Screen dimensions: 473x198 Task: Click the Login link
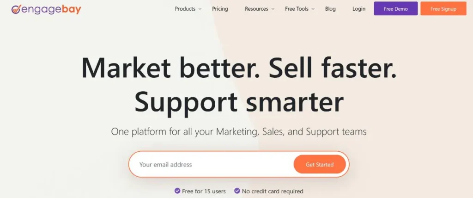(x=359, y=9)
